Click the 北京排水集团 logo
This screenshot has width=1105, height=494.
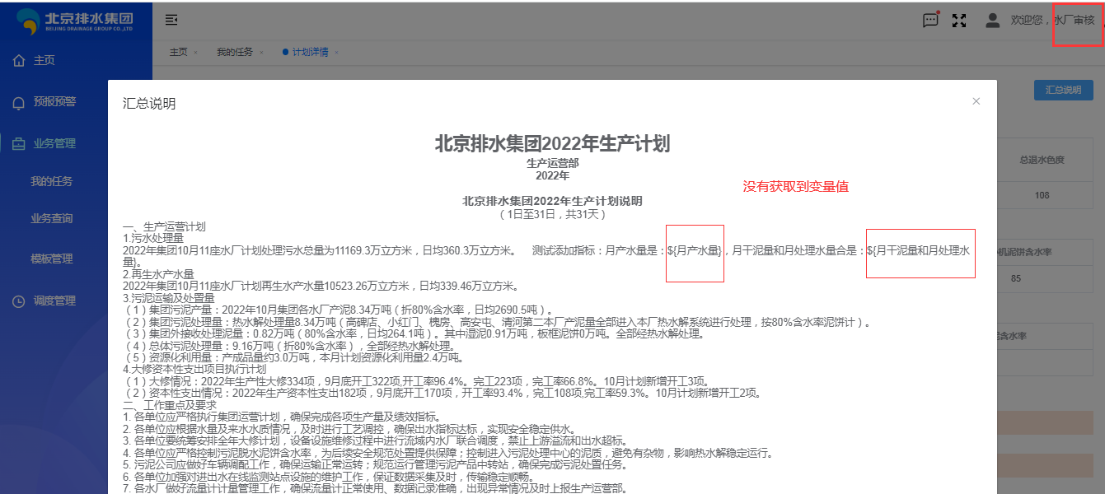(76, 20)
